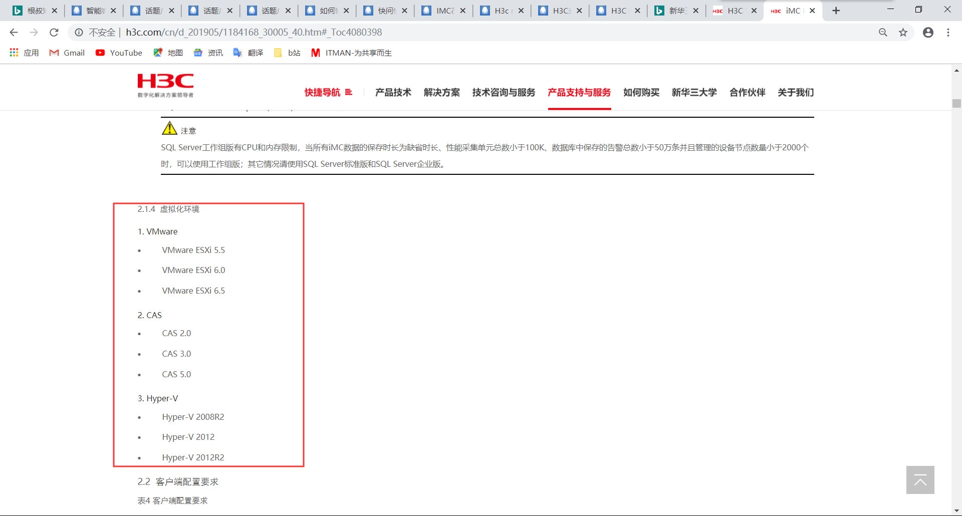
Task: Click the H3C logo
Action: pos(165,86)
